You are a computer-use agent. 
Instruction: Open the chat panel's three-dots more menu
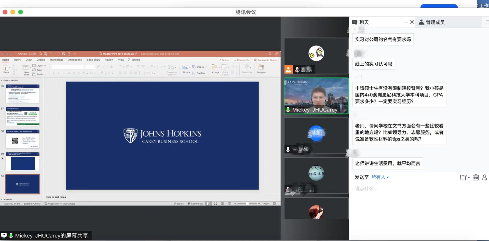pos(405,22)
